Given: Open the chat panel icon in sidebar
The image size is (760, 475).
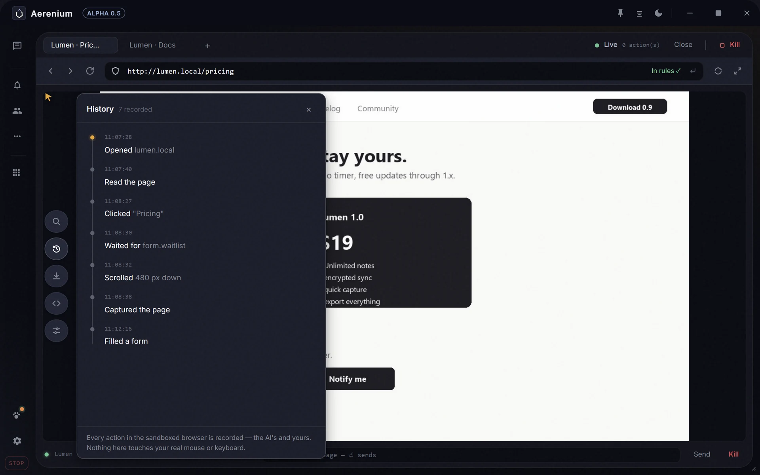Looking at the screenshot, I should click(17, 46).
